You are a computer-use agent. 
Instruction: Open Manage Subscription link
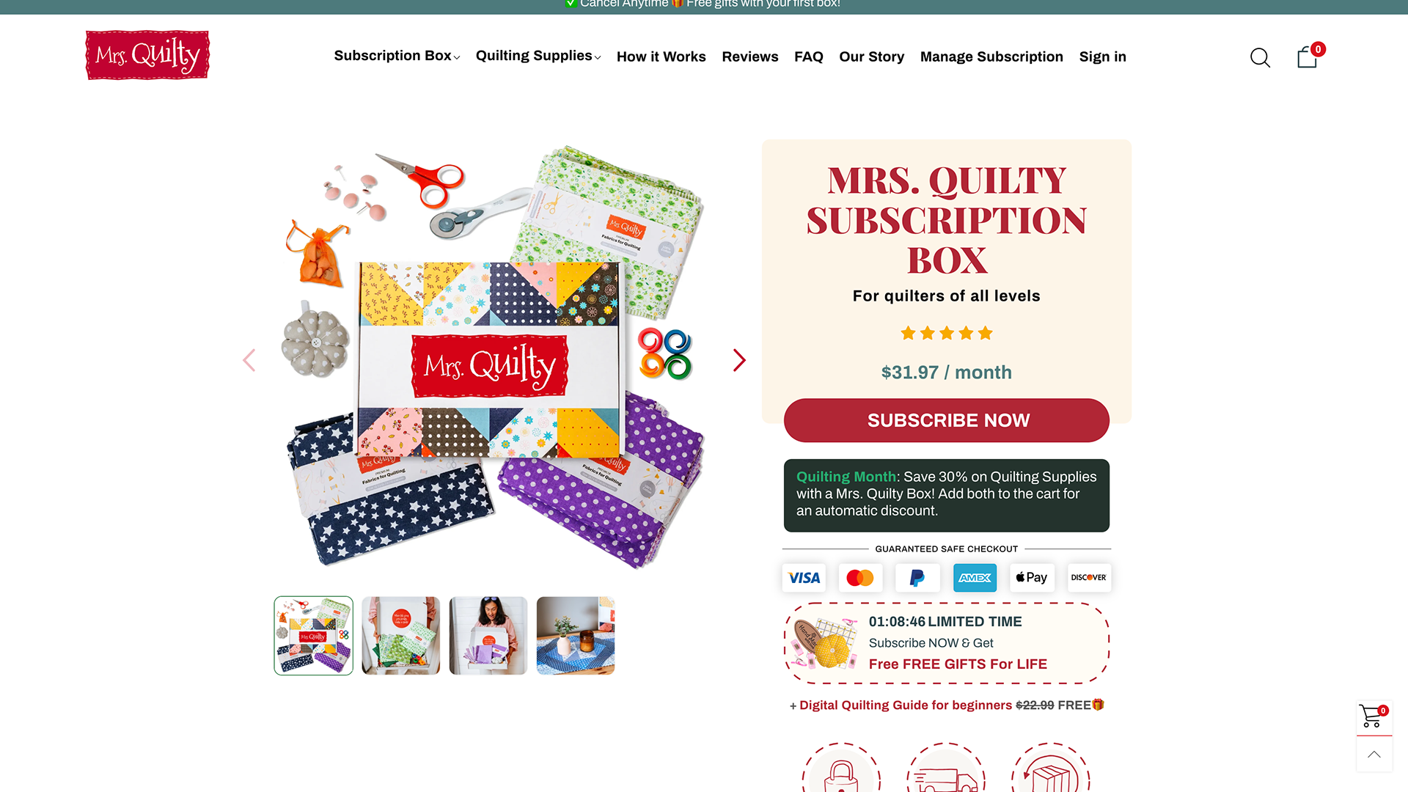pos(991,56)
